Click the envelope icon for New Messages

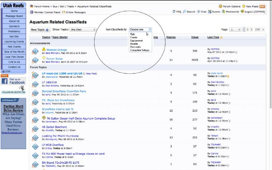pyautogui.click(x=64, y=12)
